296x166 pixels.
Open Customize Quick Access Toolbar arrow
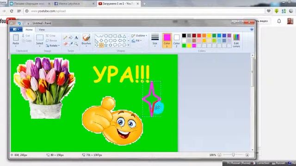(x=28, y=24)
